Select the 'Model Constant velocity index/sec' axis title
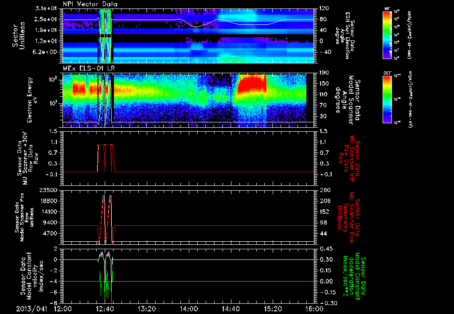454x314 pixels. click(32, 275)
